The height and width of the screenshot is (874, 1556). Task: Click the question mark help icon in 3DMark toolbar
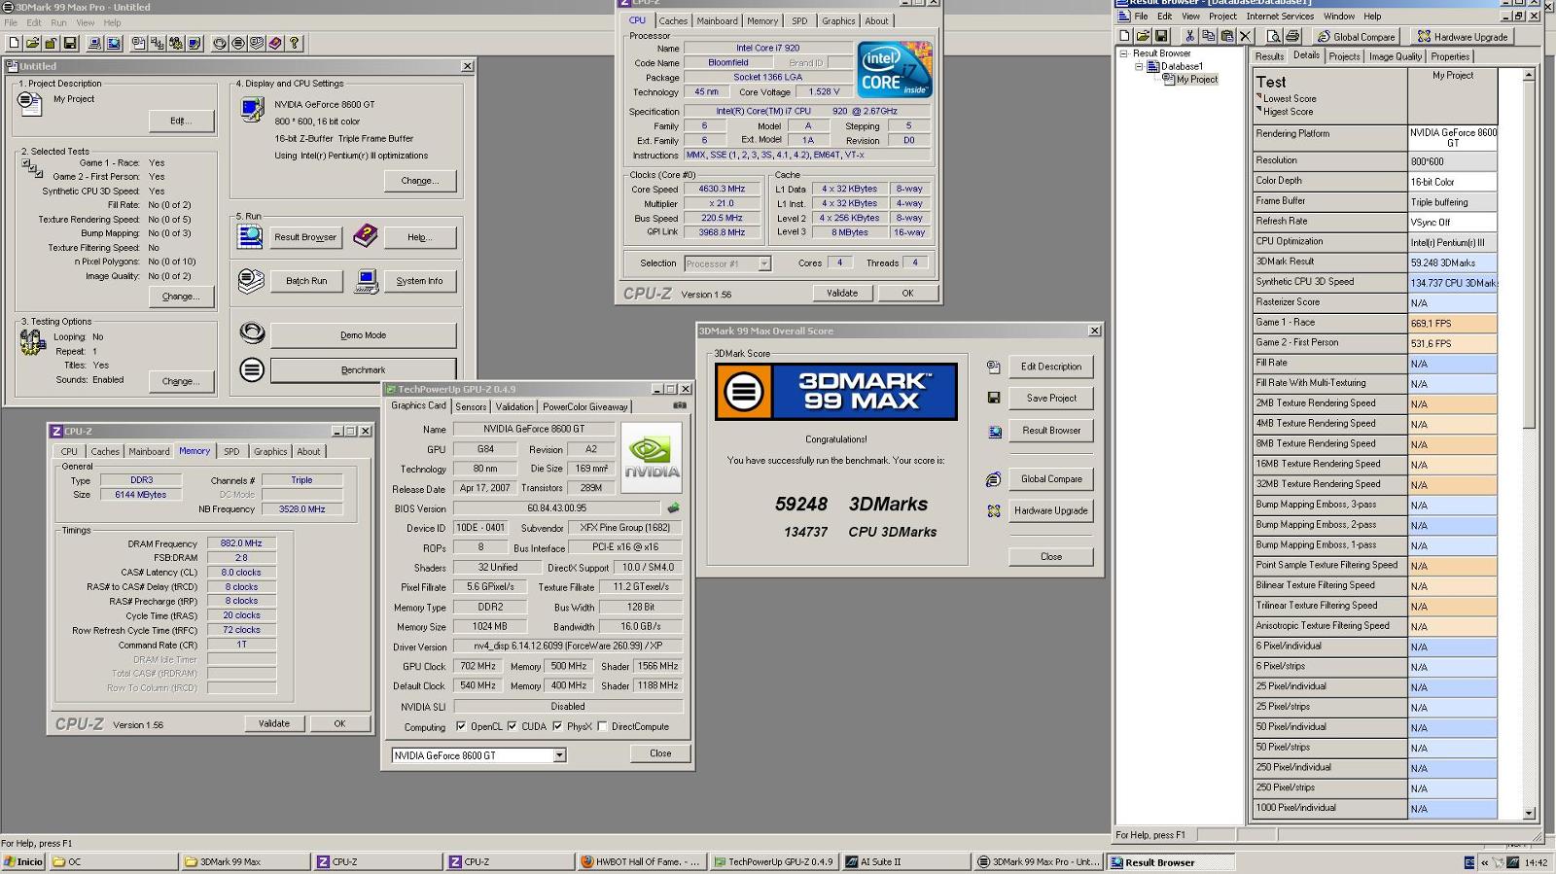pyautogui.click(x=294, y=43)
